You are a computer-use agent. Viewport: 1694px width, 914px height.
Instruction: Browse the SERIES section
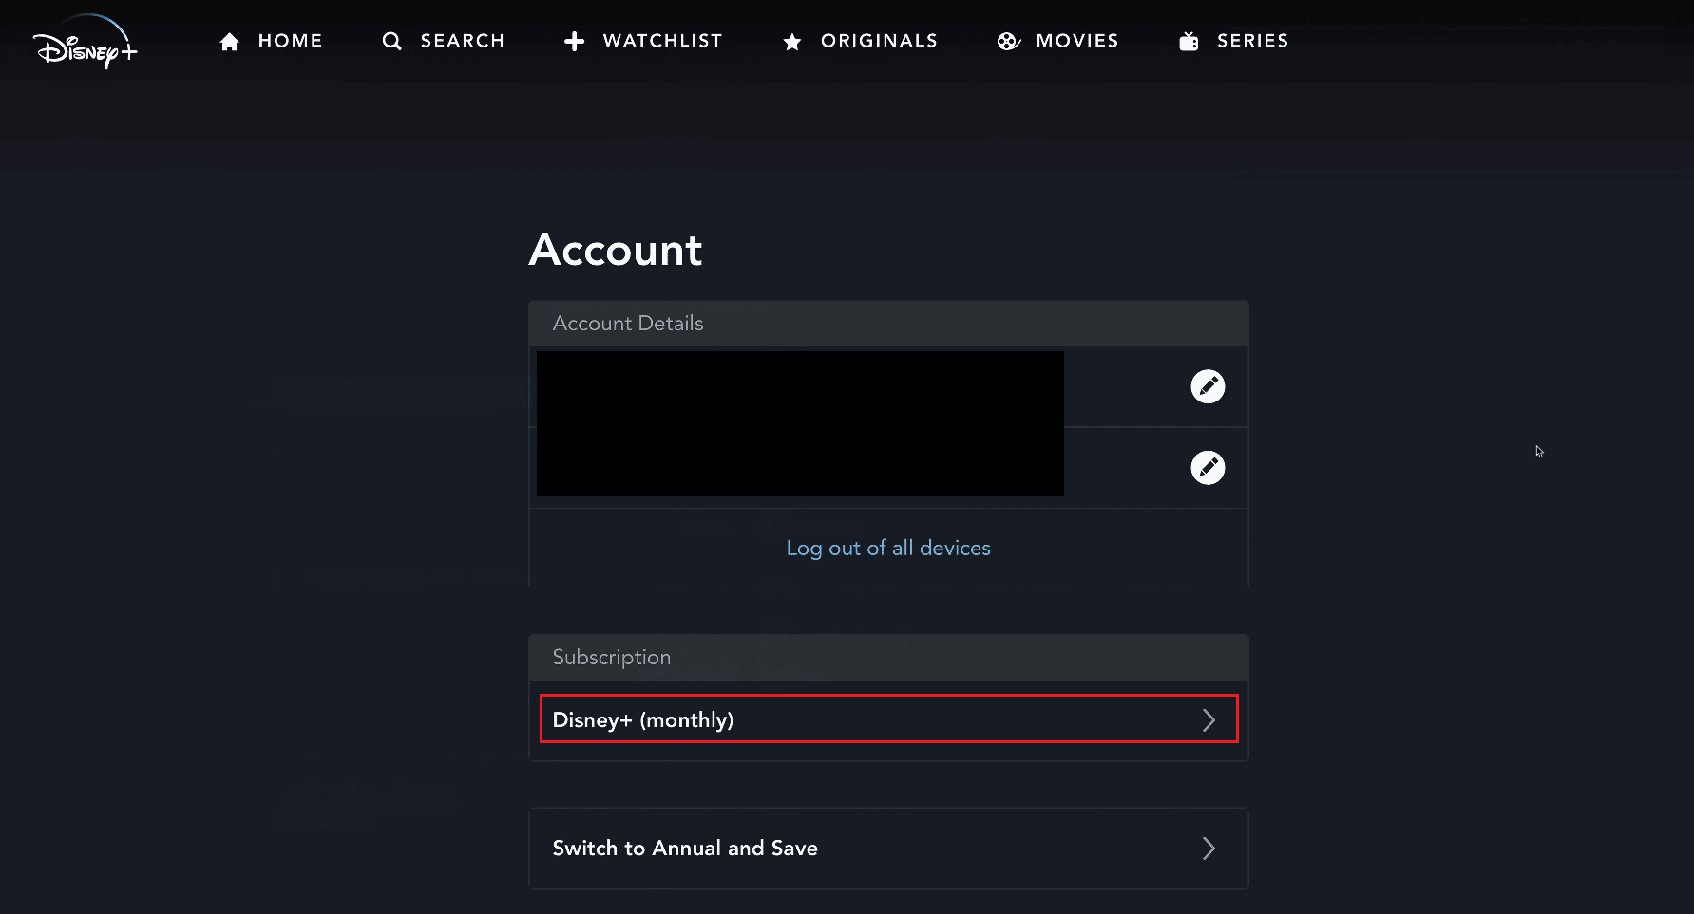point(1253,41)
